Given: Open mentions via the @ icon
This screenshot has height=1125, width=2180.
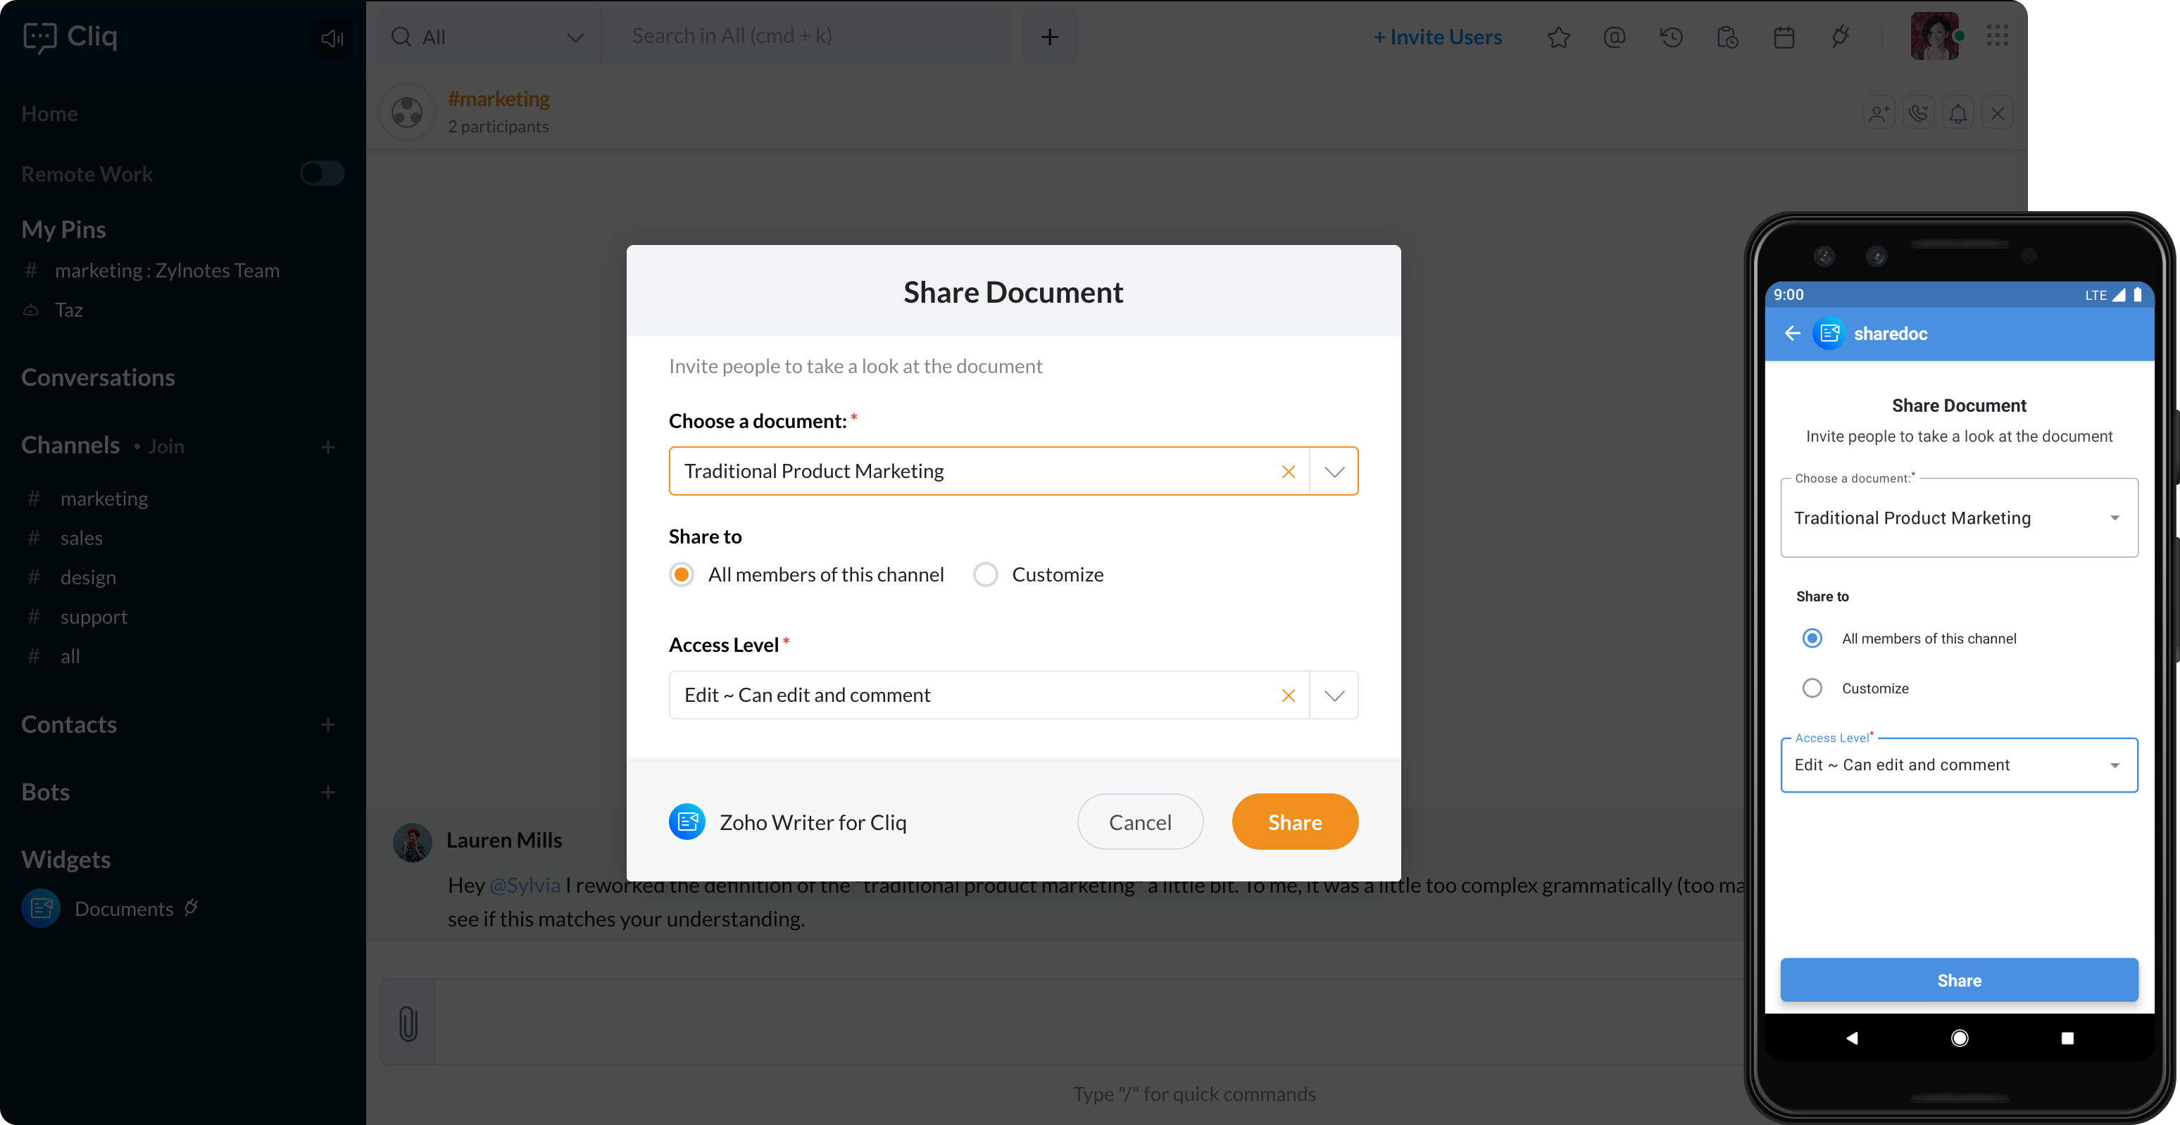Looking at the screenshot, I should pyautogui.click(x=1614, y=37).
